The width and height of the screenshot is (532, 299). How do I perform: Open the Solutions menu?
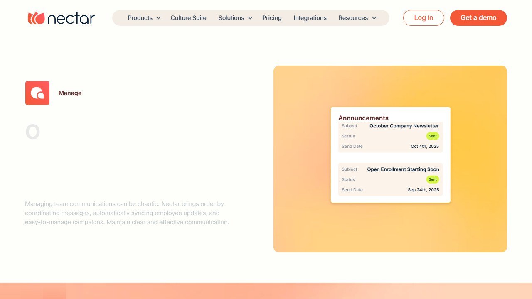tap(231, 18)
